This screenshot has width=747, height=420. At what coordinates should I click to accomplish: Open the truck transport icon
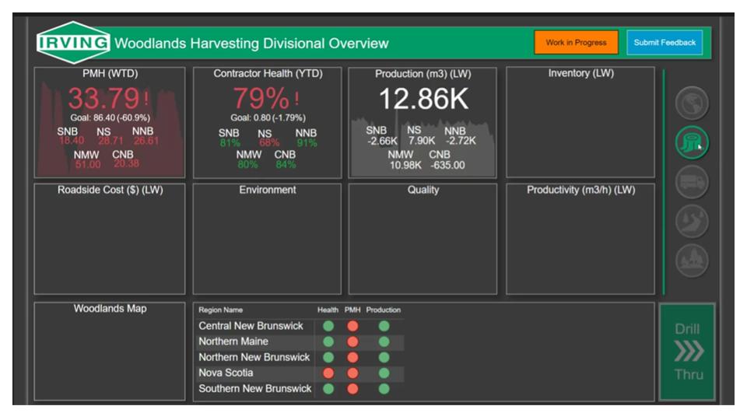coord(692,182)
